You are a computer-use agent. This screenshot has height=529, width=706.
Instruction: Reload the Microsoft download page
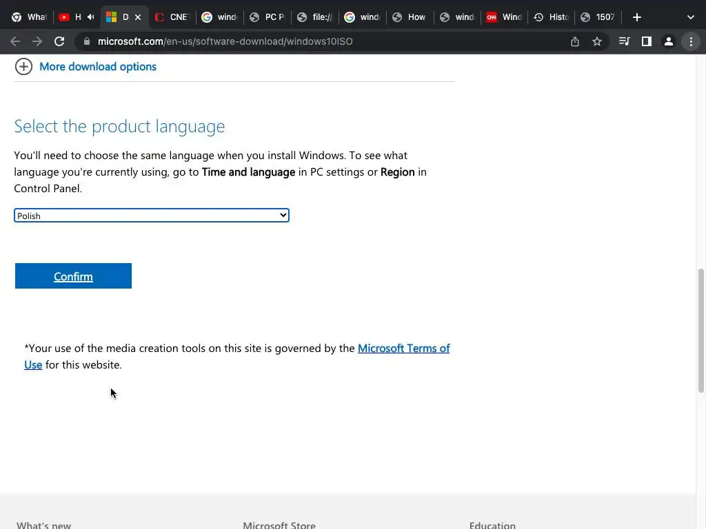59,41
